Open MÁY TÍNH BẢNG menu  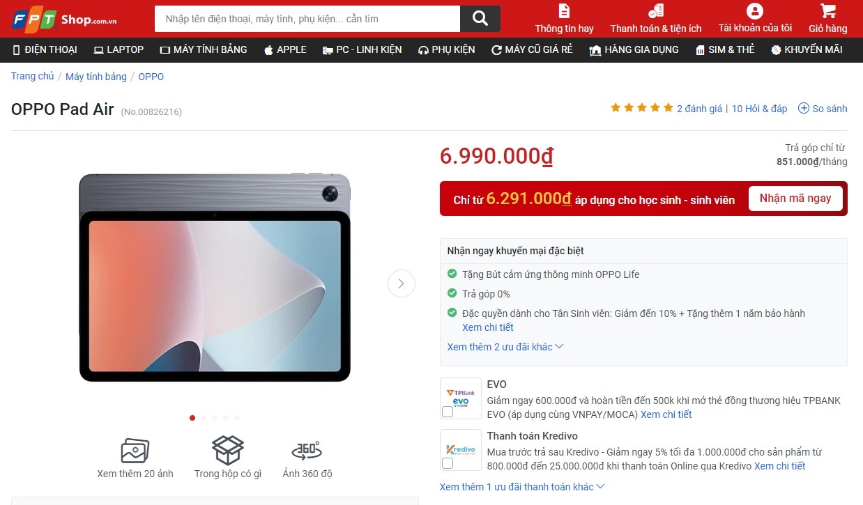pos(204,49)
